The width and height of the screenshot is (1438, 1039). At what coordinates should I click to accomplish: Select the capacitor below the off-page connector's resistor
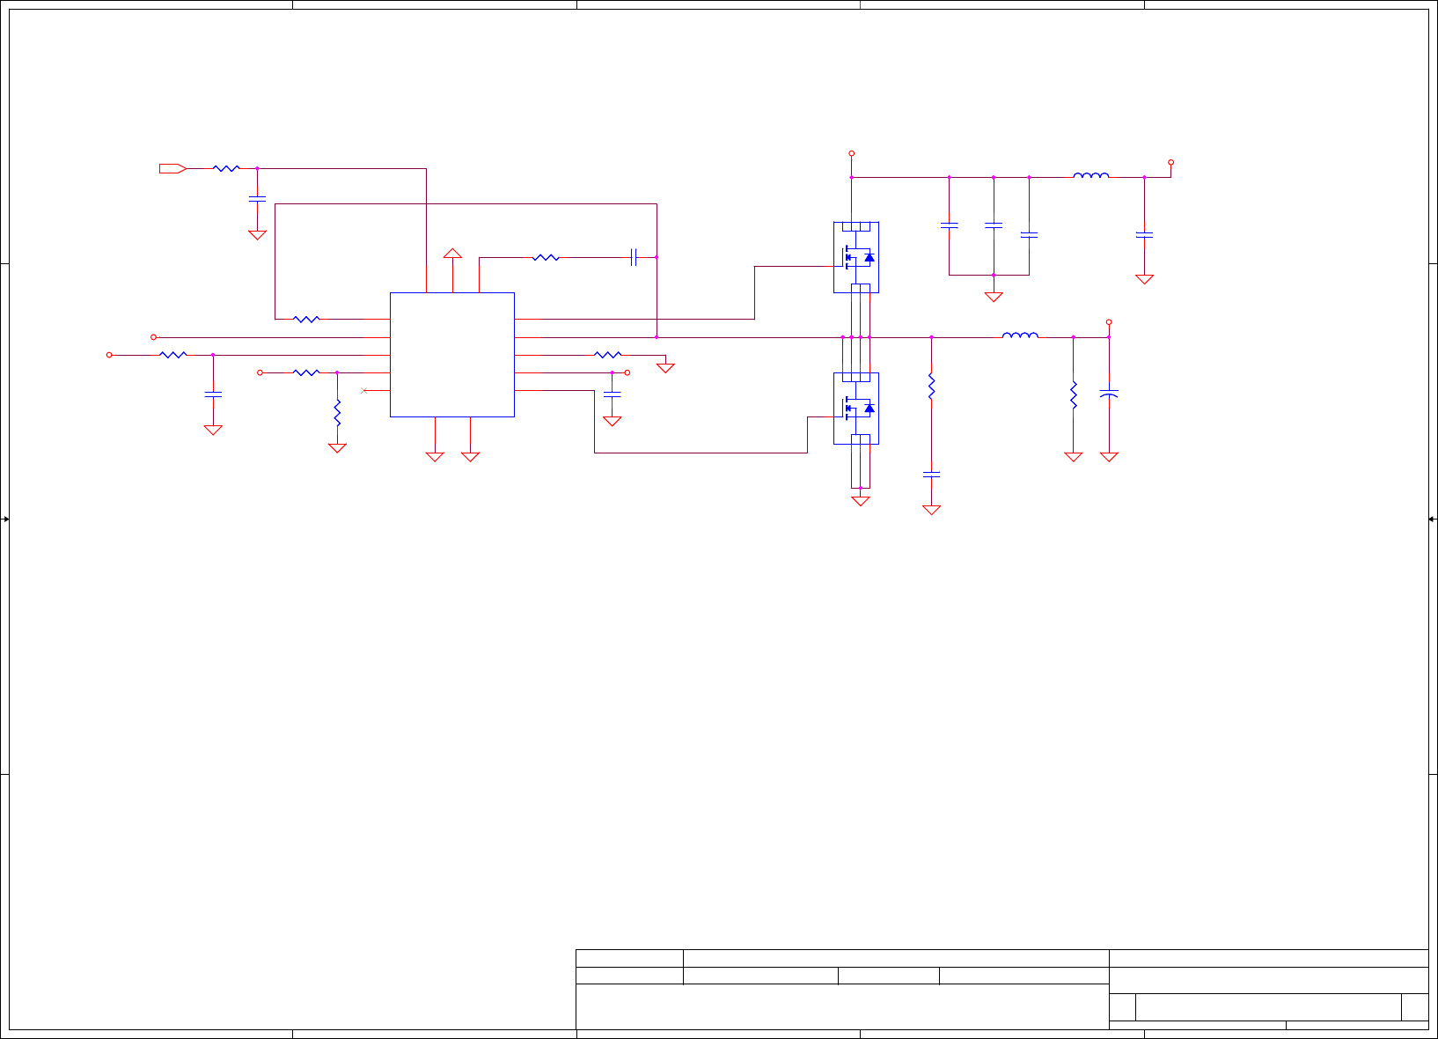click(257, 200)
